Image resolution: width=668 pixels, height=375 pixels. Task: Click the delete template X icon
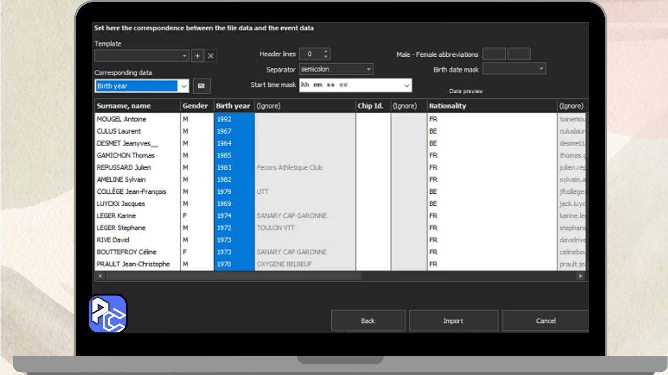point(211,56)
